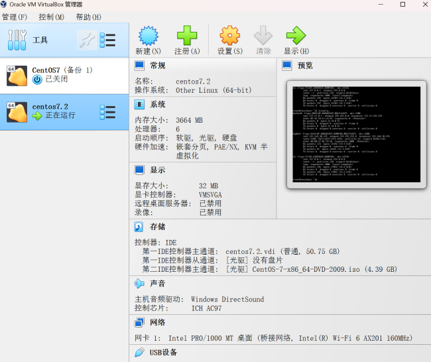
Task: Click the 清除 discard arrow icon
Action: click(263, 35)
